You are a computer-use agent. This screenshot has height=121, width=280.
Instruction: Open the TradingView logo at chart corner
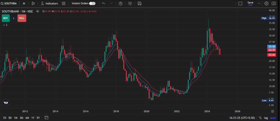[6, 103]
